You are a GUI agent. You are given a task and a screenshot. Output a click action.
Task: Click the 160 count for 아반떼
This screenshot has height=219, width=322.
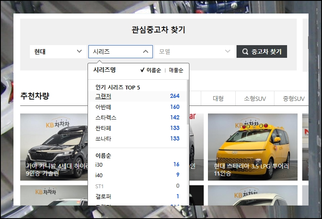[x=175, y=107]
